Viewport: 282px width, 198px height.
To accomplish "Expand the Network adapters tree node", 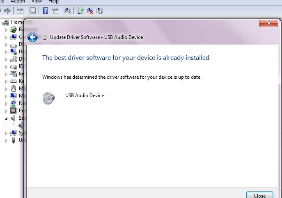I will (6, 104).
